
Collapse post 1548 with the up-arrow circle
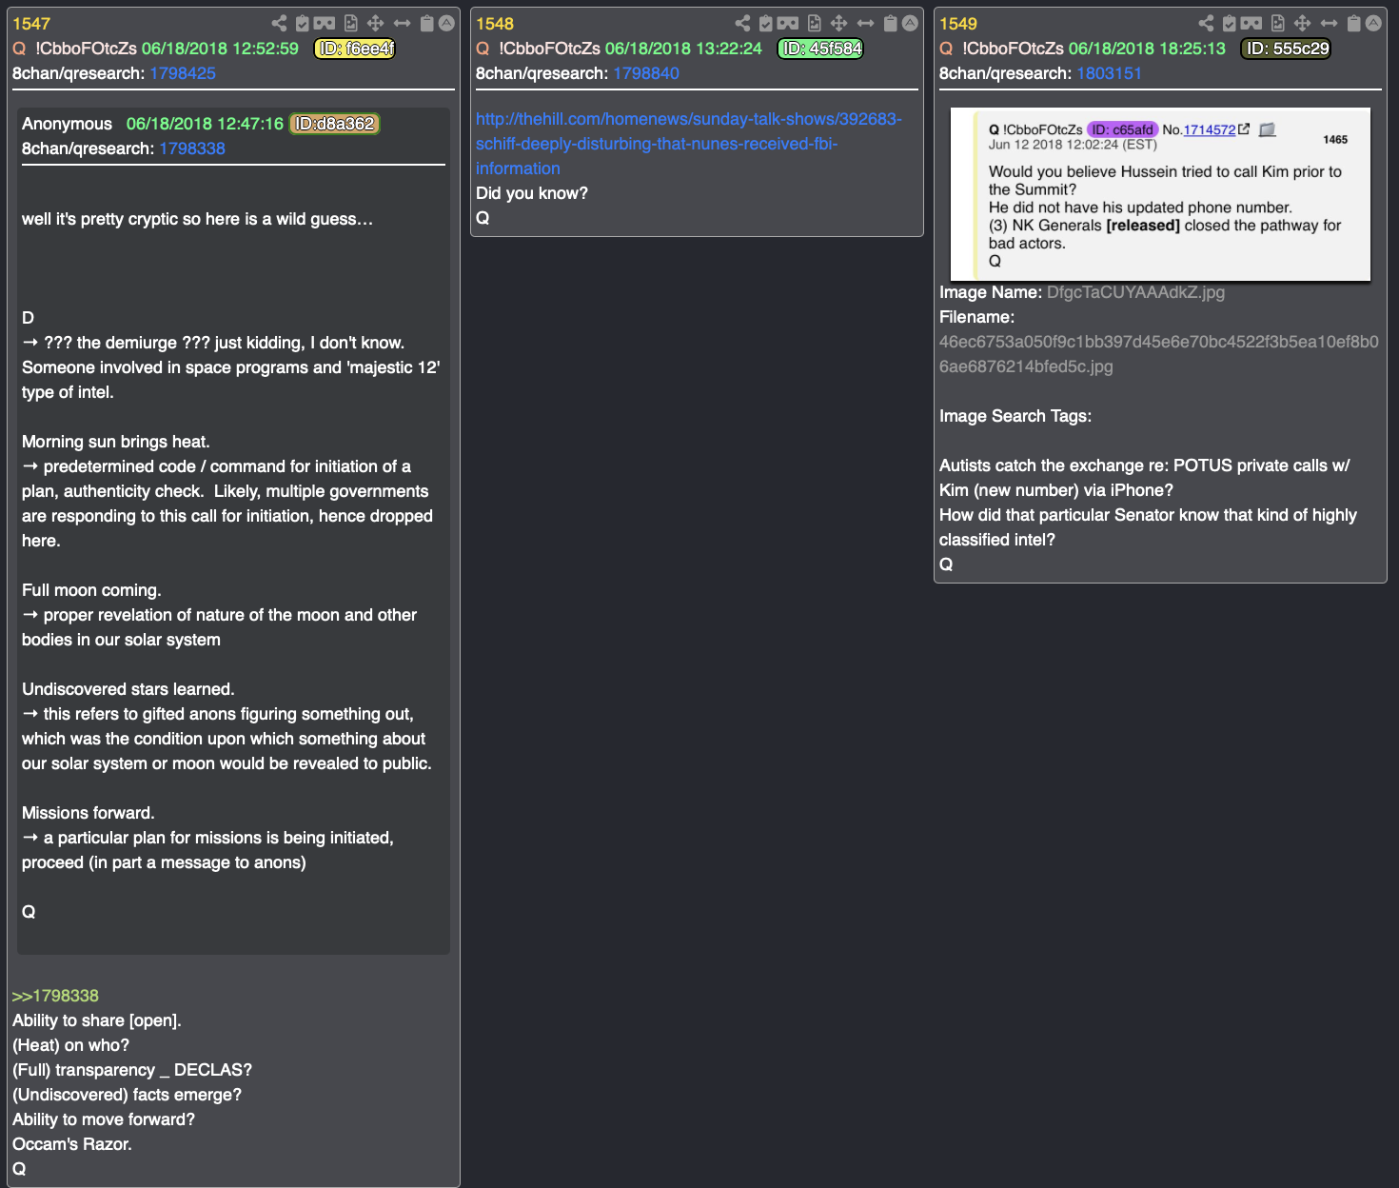coord(910,23)
